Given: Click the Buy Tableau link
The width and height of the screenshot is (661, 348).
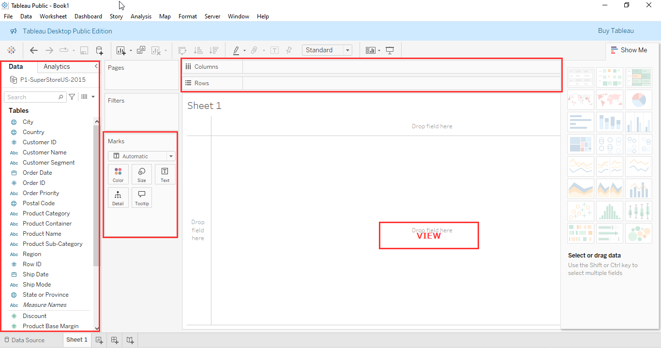Looking at the screenshot, I should 616,30.
